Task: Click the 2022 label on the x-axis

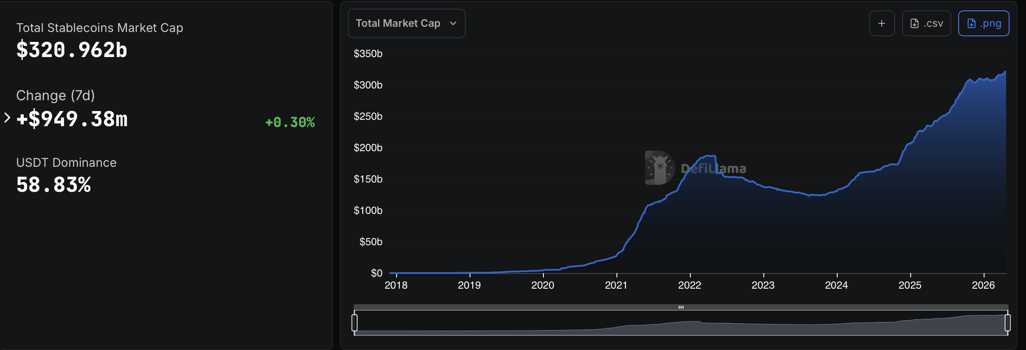Action: (689, 285)
